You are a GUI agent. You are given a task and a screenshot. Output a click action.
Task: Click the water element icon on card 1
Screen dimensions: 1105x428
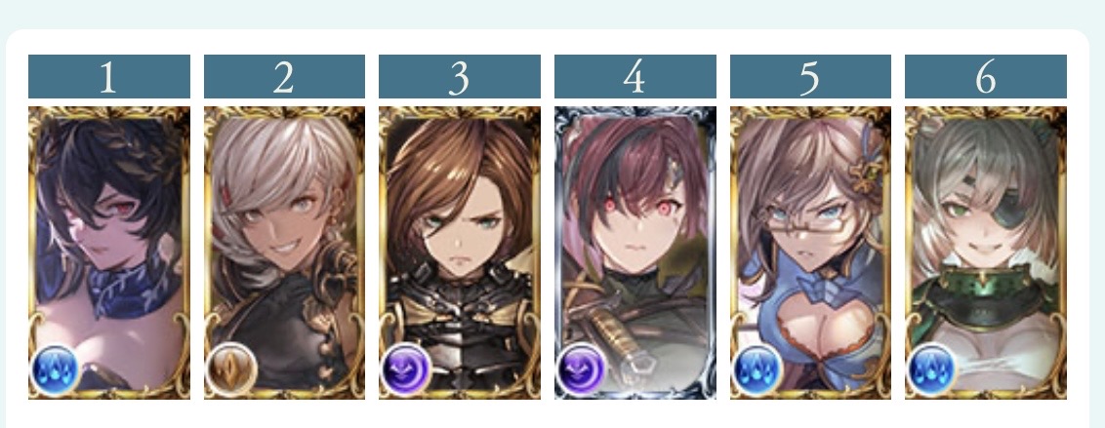coord(55,369)
